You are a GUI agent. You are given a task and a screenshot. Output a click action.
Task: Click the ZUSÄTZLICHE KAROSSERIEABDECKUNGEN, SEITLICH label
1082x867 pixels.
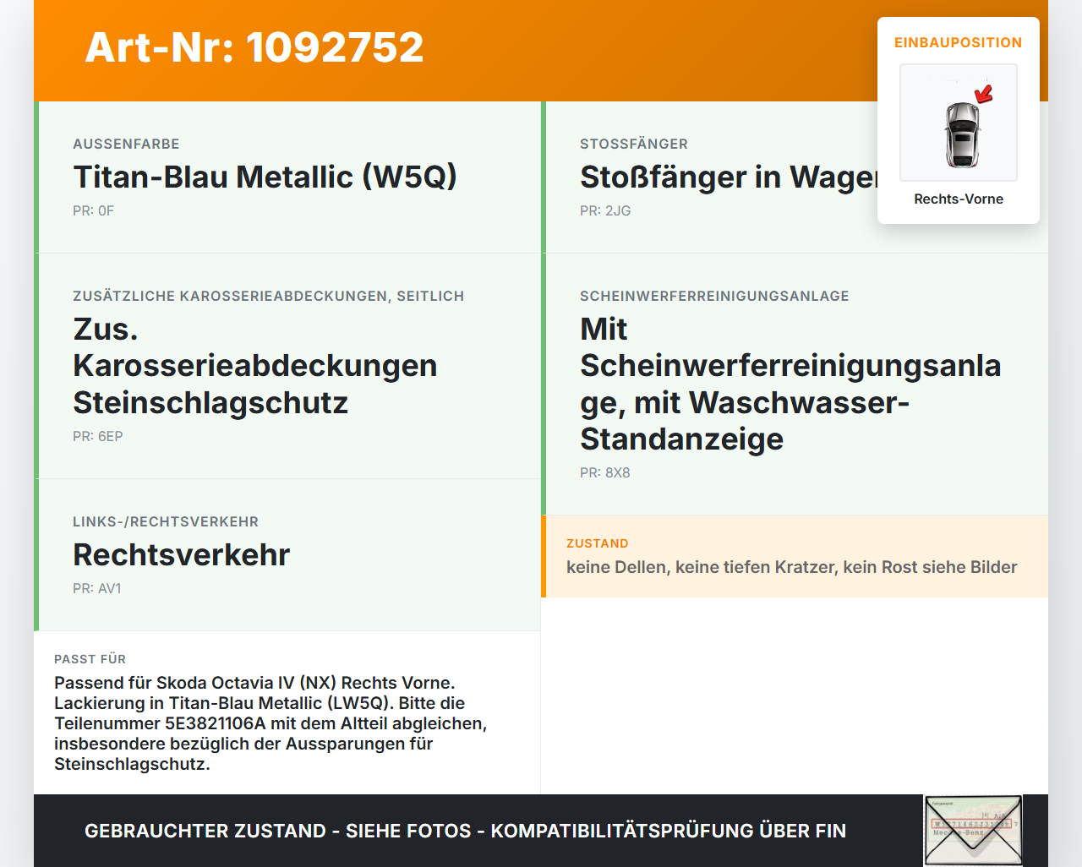point(269,296)
